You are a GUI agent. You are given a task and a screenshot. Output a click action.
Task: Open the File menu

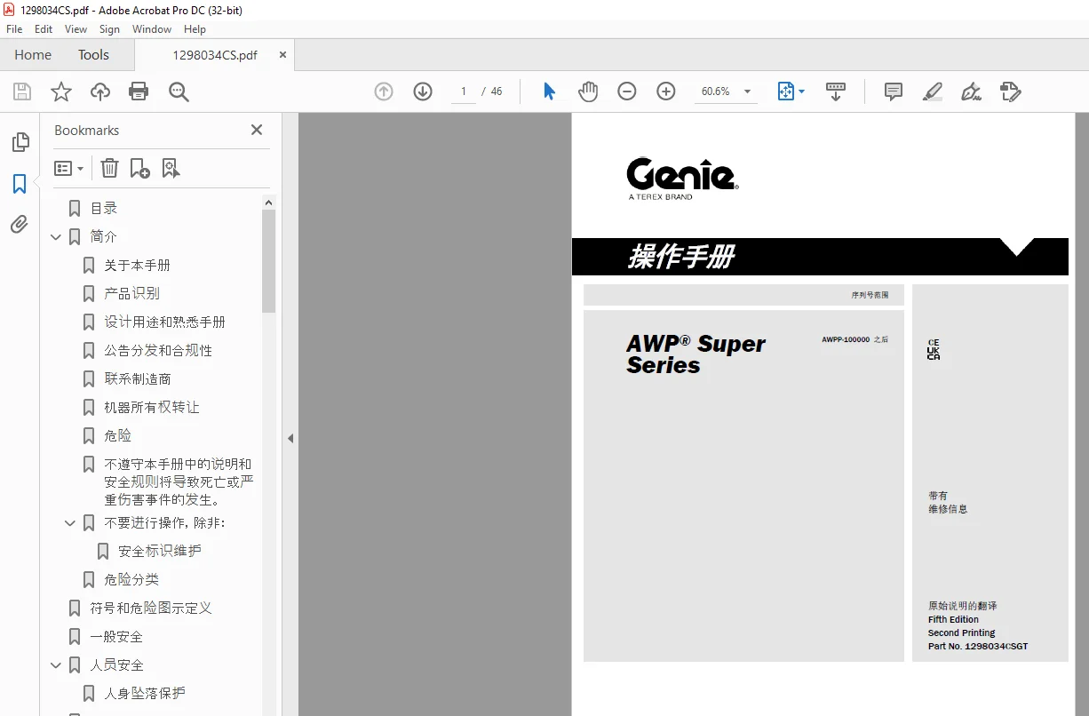pos(14,29)
